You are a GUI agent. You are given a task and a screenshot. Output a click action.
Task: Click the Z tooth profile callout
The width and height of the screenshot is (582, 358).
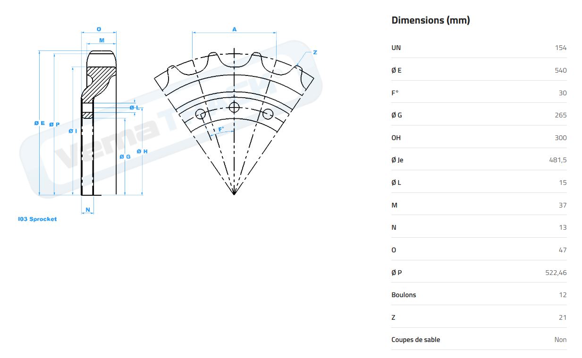(314, 52)
